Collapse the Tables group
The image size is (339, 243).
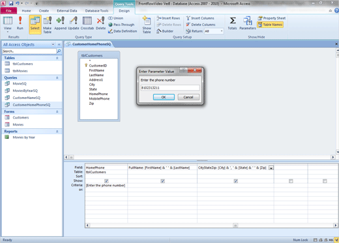click(57, 58)
